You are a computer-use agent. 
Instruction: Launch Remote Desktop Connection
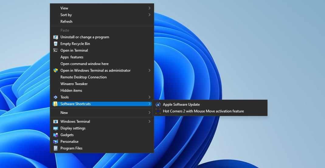tap(83, 77)
